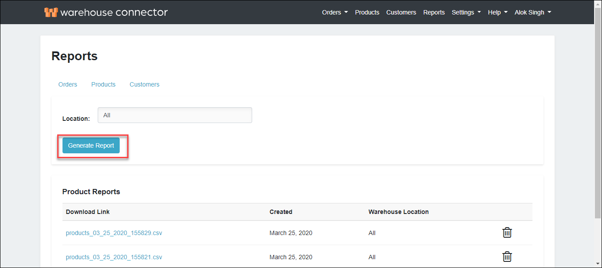Click the warehouse connector logo icon
The height and width of the screenshot is (268, 602).
[51, 12]
